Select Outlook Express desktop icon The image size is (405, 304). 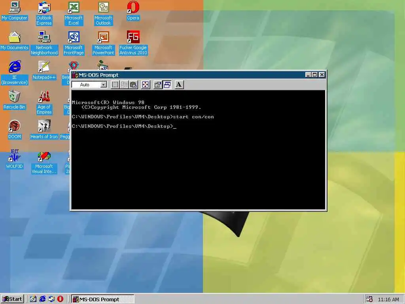coord(44,13)
